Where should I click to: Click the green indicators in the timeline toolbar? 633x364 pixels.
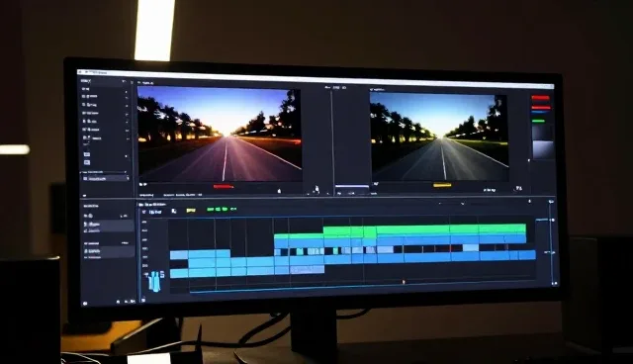pos(222,209)
